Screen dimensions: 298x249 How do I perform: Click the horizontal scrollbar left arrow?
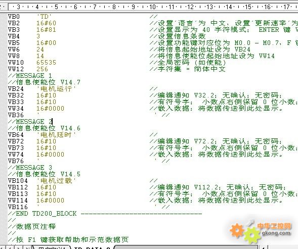click(264, 247)
